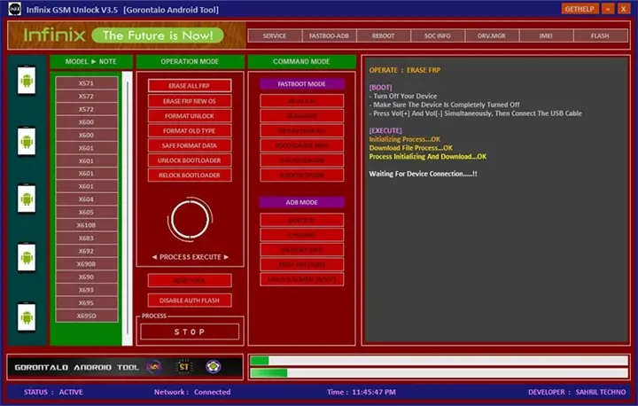Select model X692
This screenshot has width=638, height=406.
coord(87,251)
